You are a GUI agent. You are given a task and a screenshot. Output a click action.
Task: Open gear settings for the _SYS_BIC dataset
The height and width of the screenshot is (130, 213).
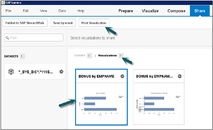click(x=61, y=72)
